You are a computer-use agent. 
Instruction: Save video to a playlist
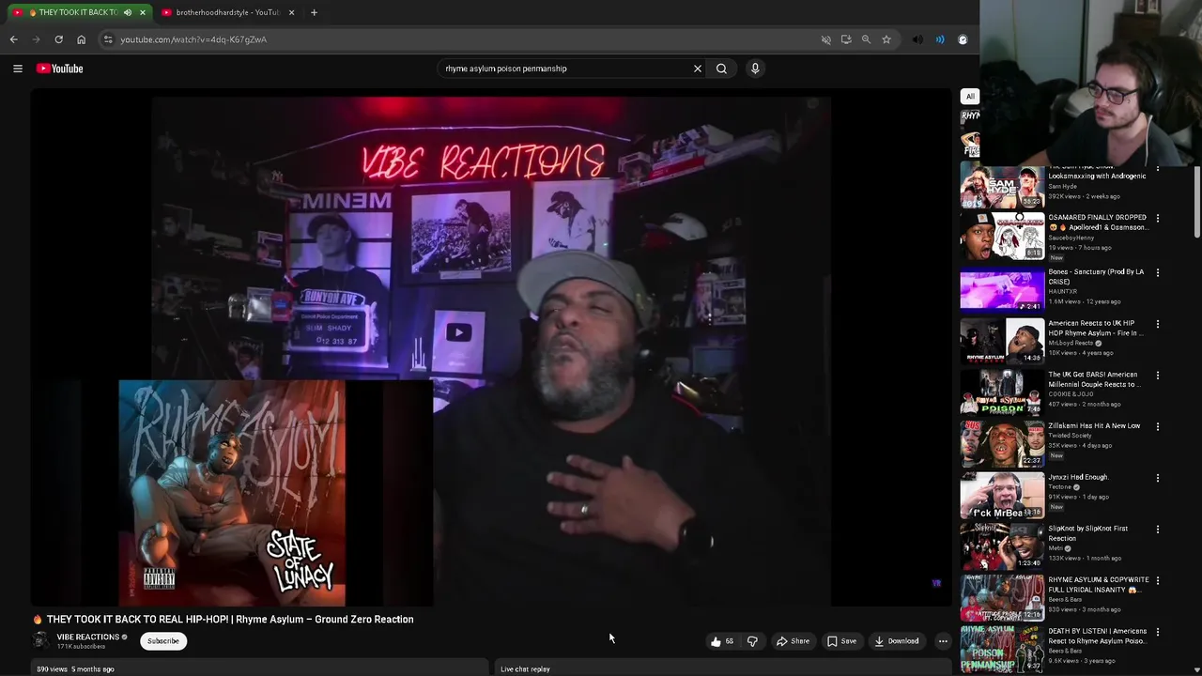(x=841, y=641)
